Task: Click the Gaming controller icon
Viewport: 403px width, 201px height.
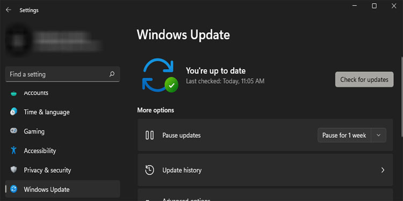Action: [13, 131]
